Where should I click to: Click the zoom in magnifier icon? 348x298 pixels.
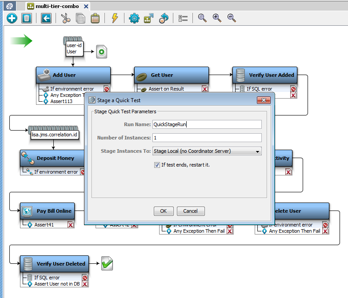pos(217,18)
